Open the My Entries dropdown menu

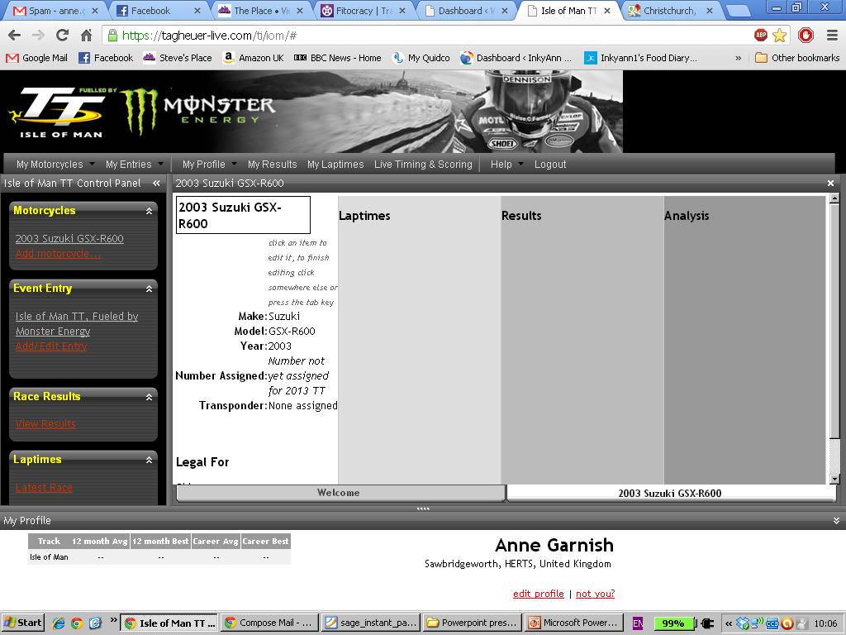click(135, 165)
